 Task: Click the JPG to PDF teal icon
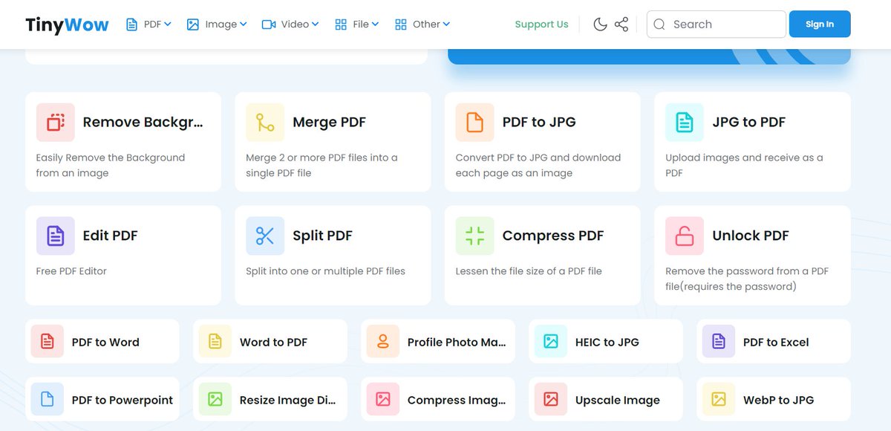[x=685, y=122]
